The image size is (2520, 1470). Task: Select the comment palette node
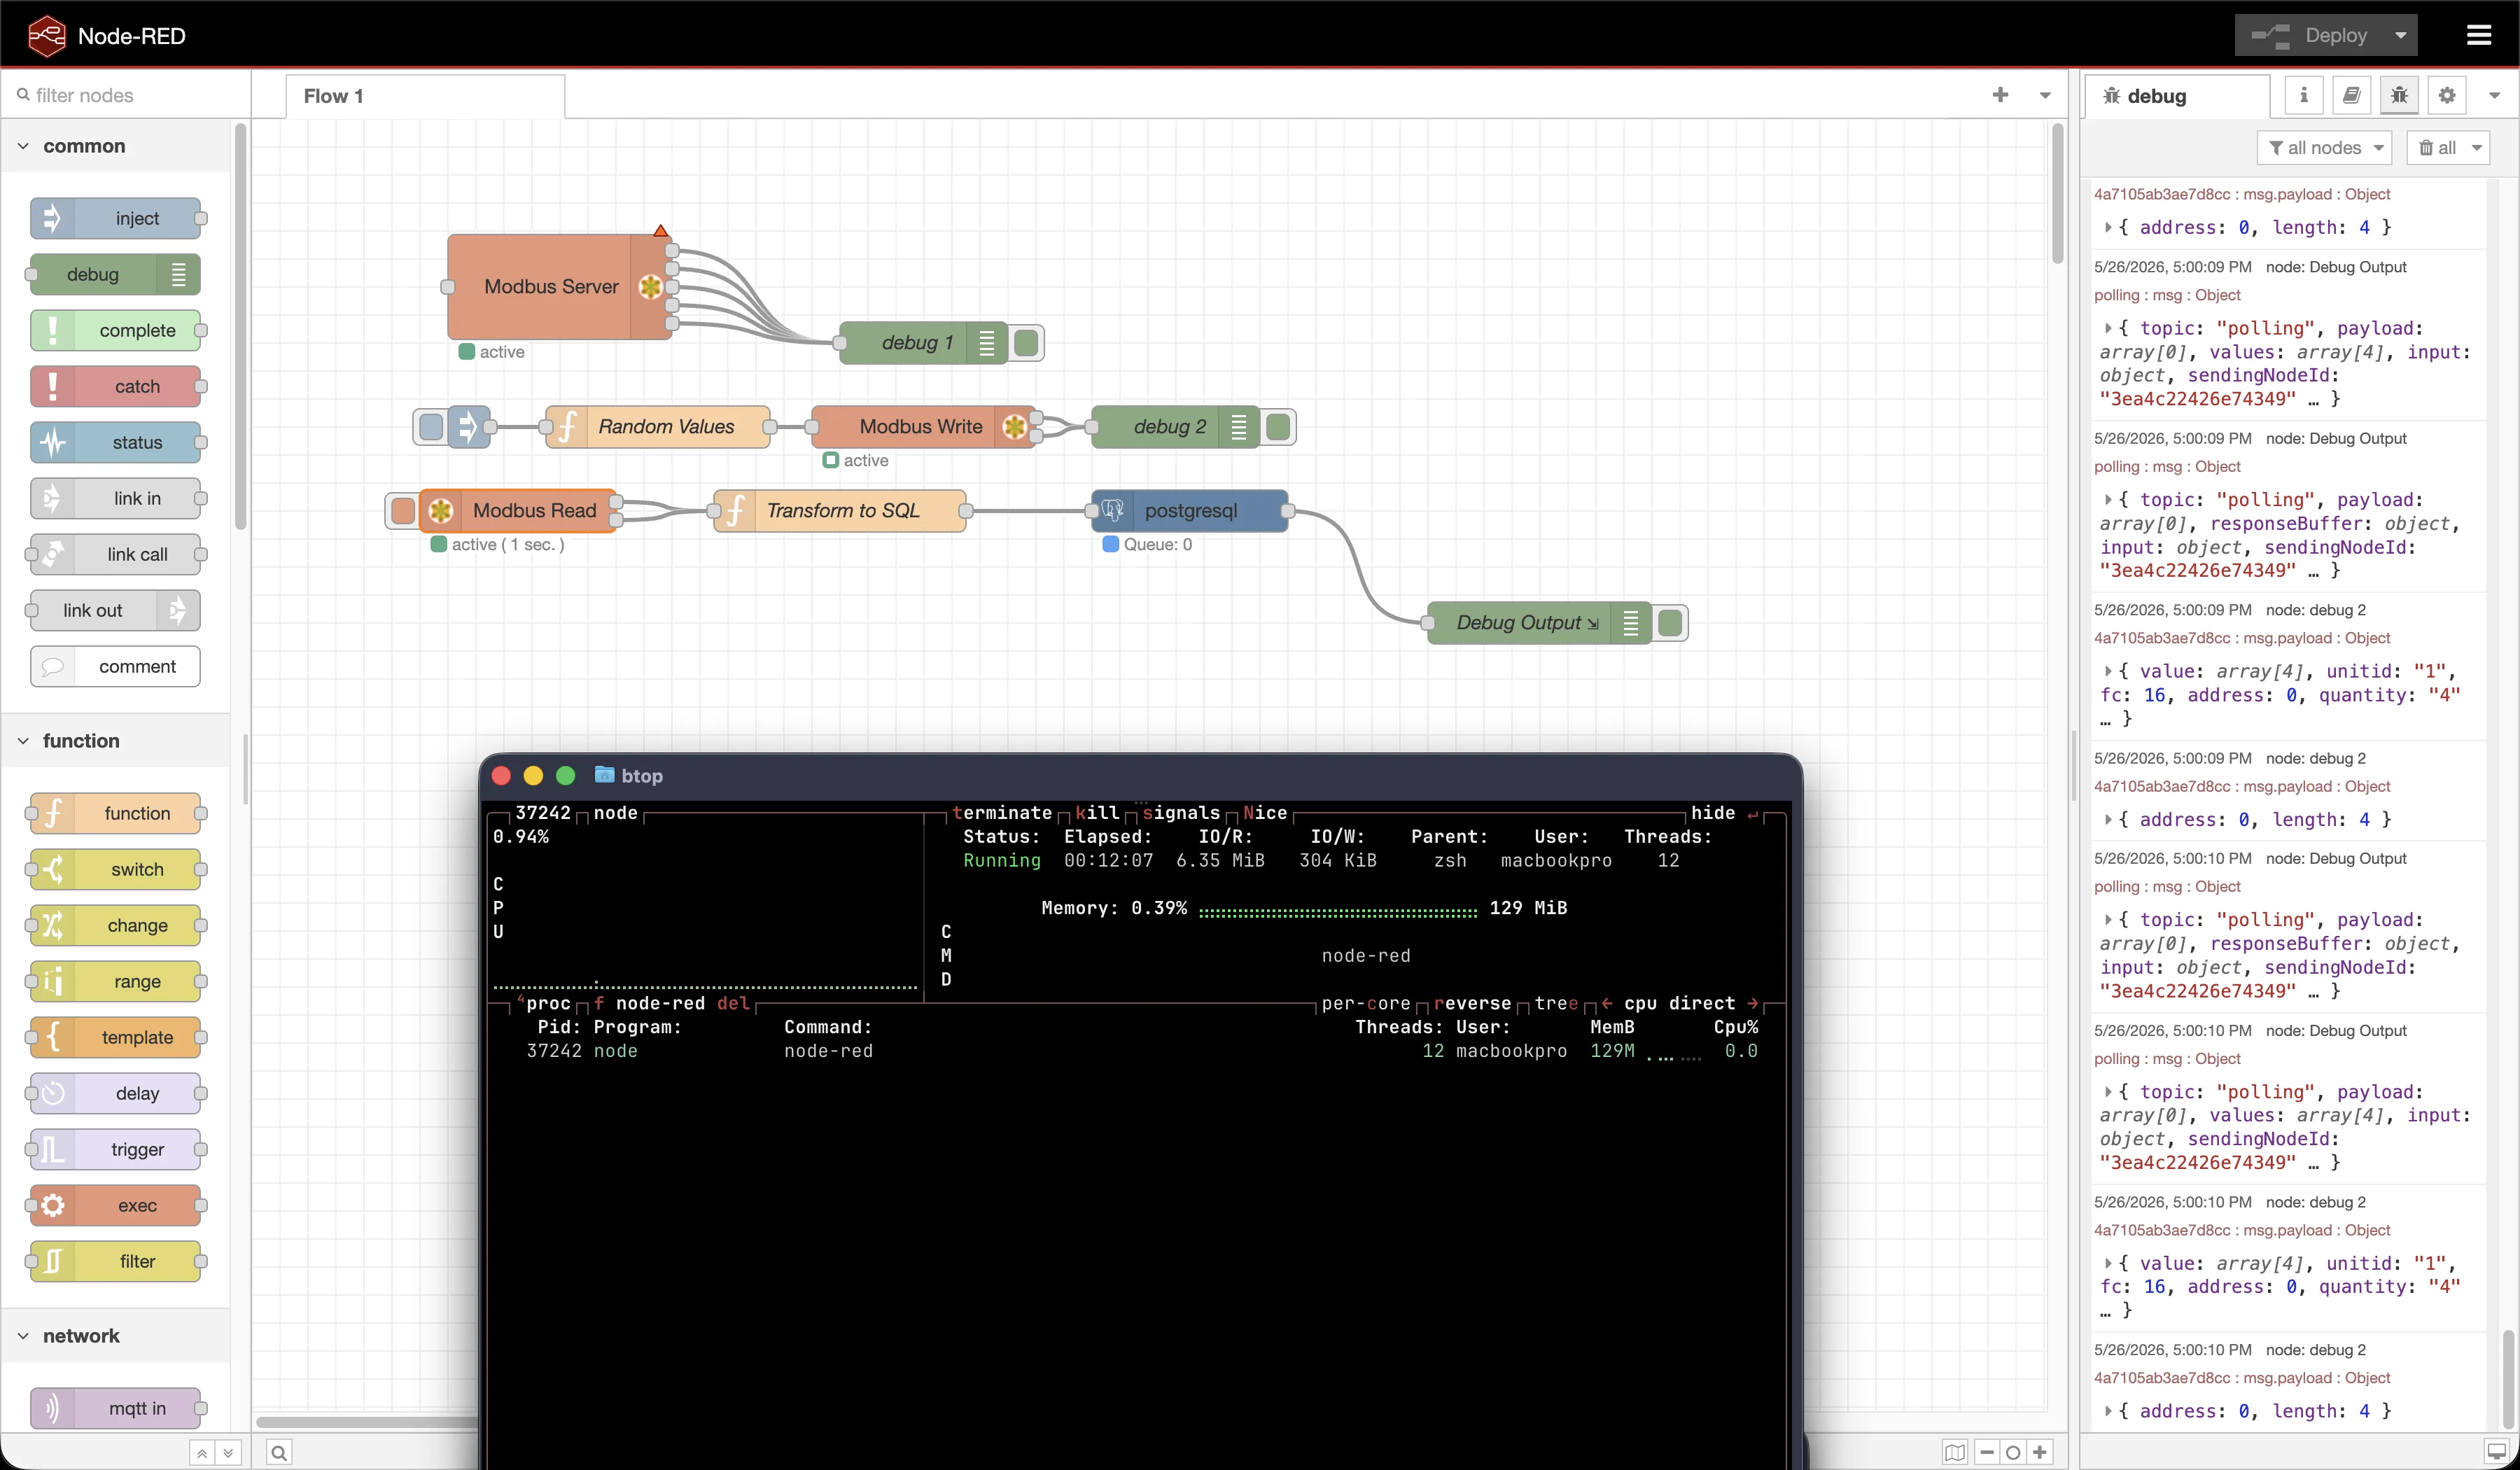point(115,666)
